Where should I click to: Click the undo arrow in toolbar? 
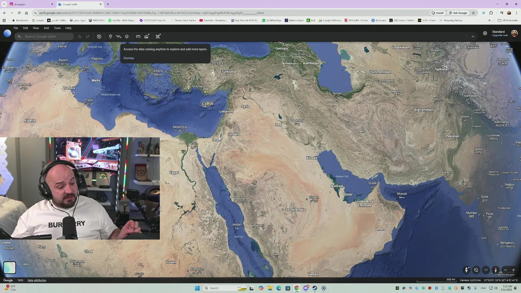[x=79, y=37]
